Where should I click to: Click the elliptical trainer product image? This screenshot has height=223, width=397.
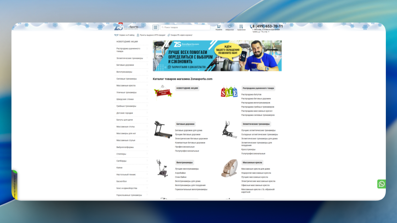click(229, 129)
